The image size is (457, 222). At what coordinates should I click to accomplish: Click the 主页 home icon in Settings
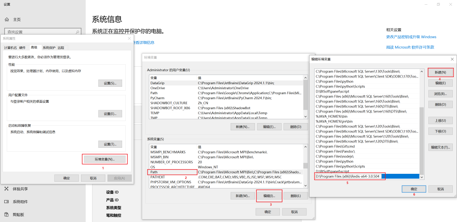[x=7, y=19]
